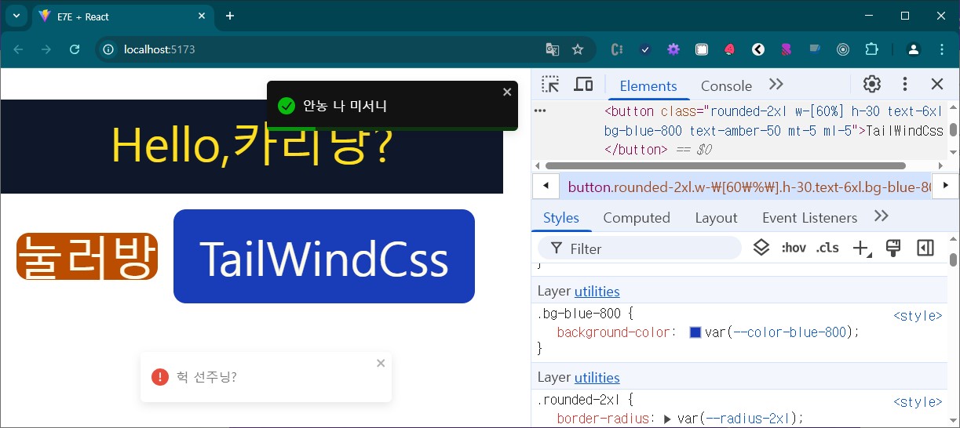The width and height of the screenshot is (960, 428).
Task: Activate the DevTools inspect element picker
Action: pos(550,85)
